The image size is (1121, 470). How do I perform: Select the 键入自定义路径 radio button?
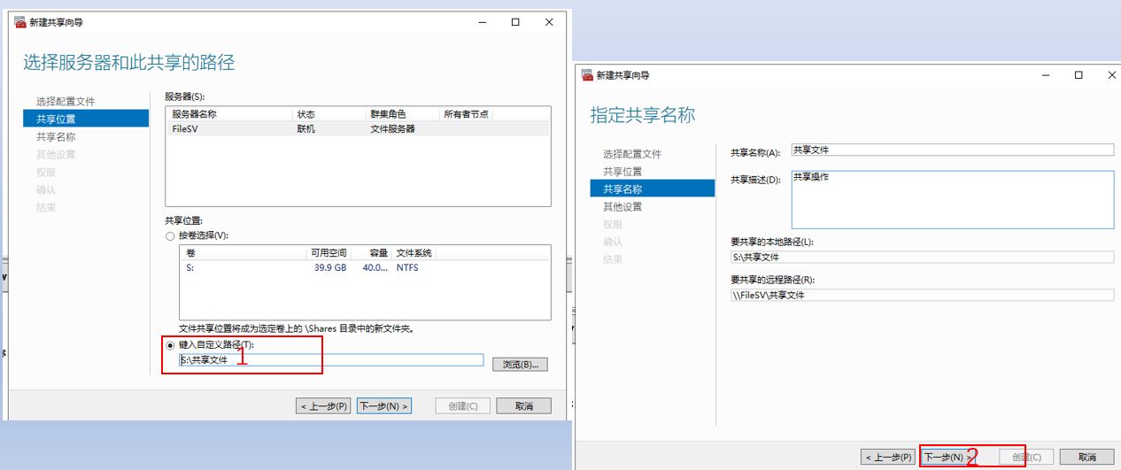pyautogui.click(x=170, y=345)
